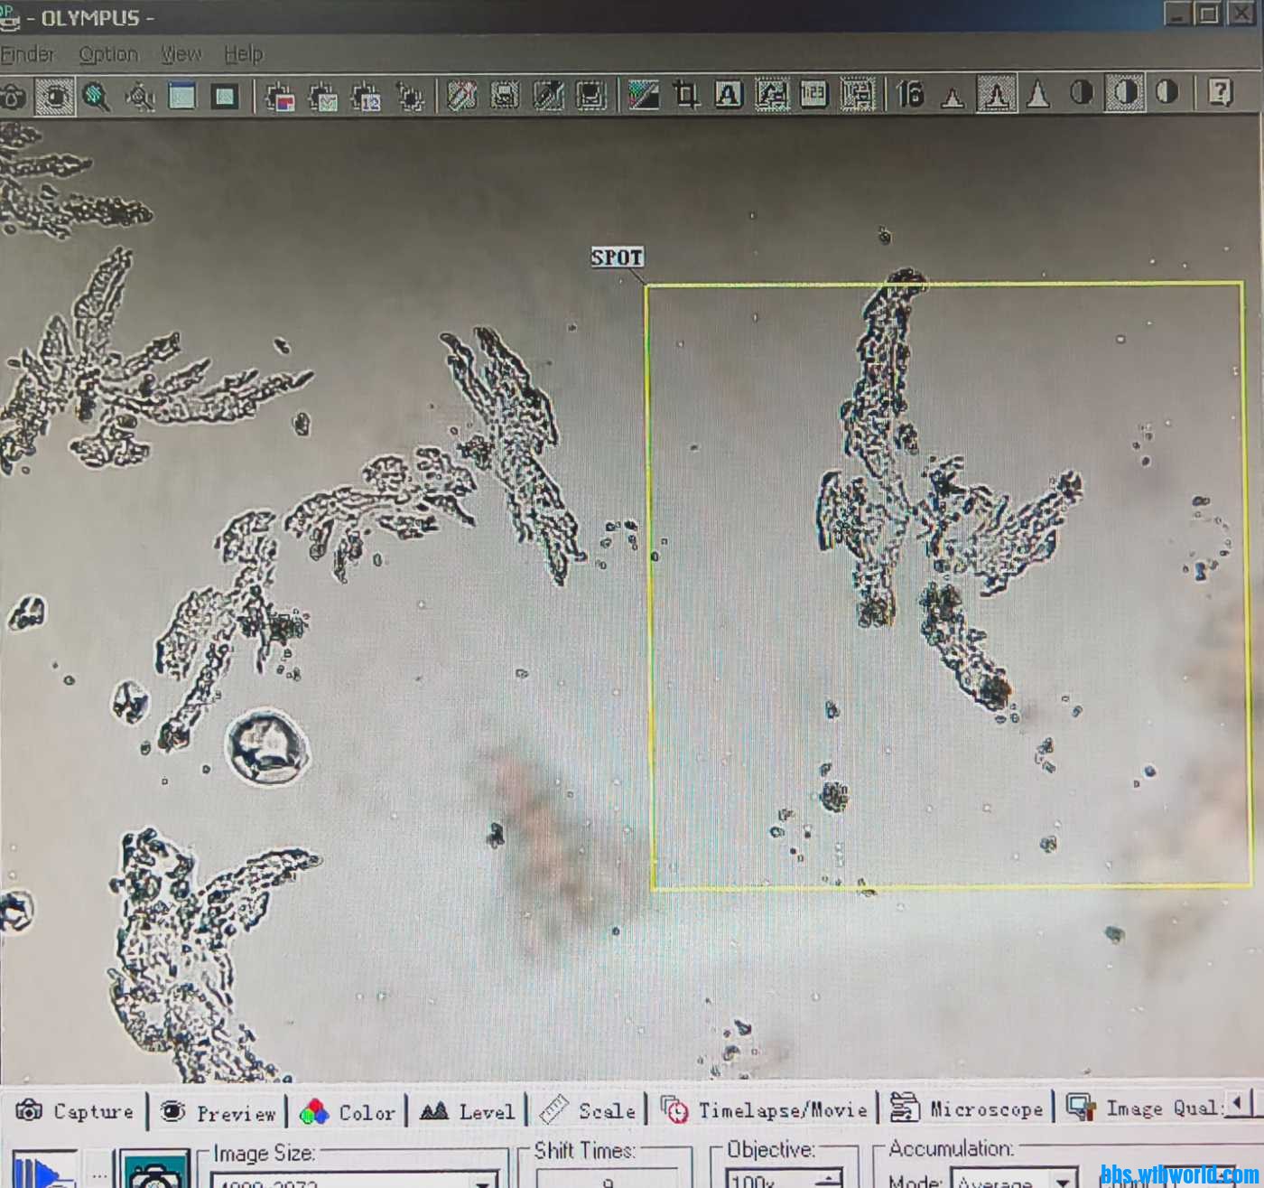The height and width of the screenshot is (1188, 1264).
Task: Click the '16' bit depth icon
Action: pos(909,94)
